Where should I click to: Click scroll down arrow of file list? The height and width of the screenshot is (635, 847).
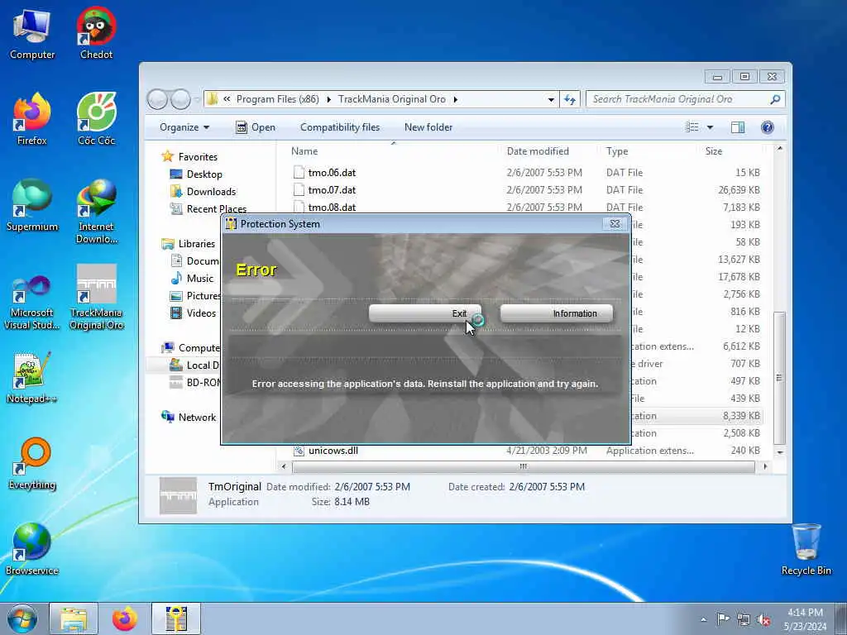tap(779, 451)
